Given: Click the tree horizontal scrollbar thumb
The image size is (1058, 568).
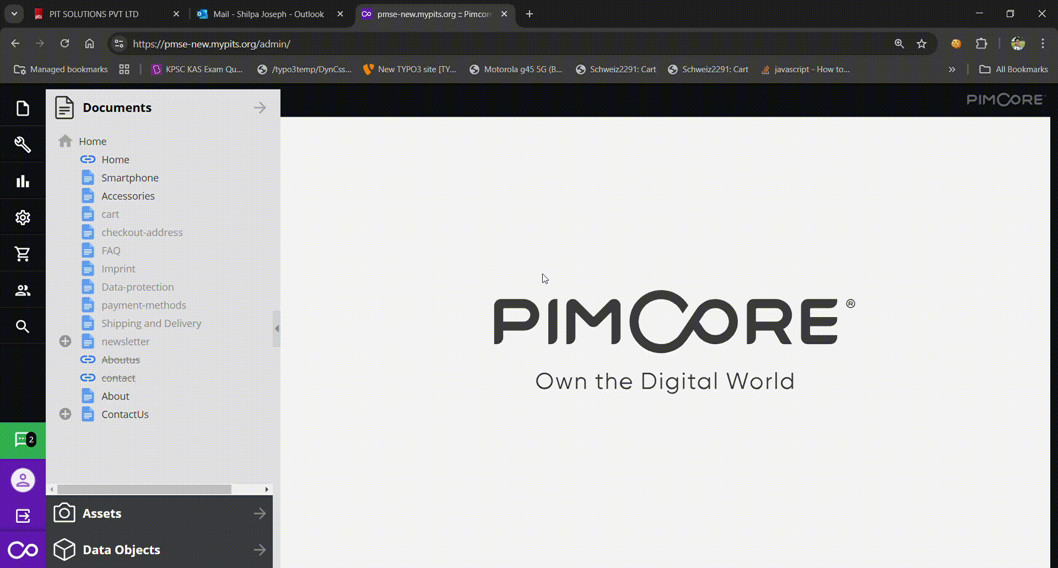Looking at the screenshot, I should pos(144,489).
